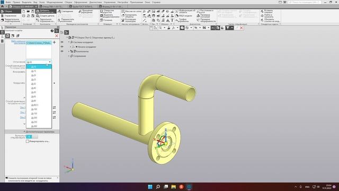Swap direction arrows for second axis row
Image resolution: width=339 pixels, height=191 pixels.
tap(54, 112)
